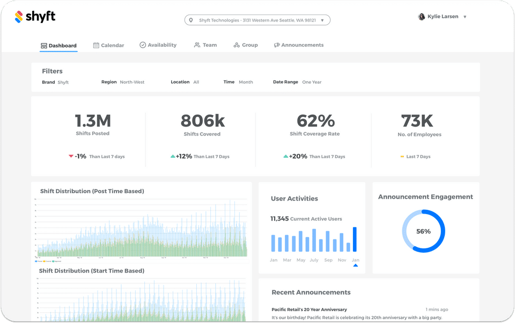Click the Availability checkmark icon
Screen dimensions: 515x323
point(143,45)
